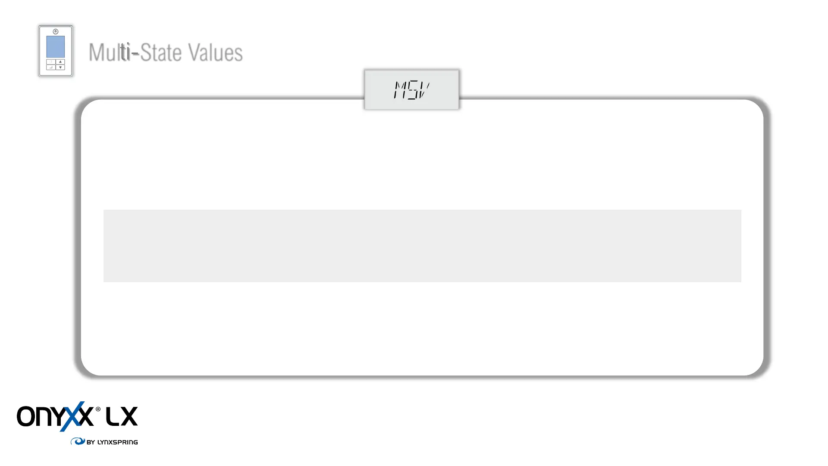Select the MSV segment display box

coord(412,90)
